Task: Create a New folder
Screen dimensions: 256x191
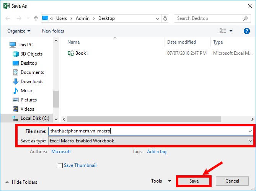Action: click(x=53, y=31)
